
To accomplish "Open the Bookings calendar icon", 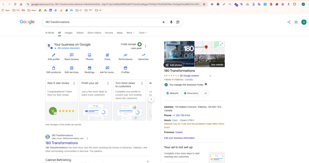I will tap(90, 68).
